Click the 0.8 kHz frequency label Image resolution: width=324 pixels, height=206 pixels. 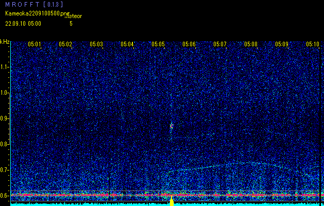point(5,144)
